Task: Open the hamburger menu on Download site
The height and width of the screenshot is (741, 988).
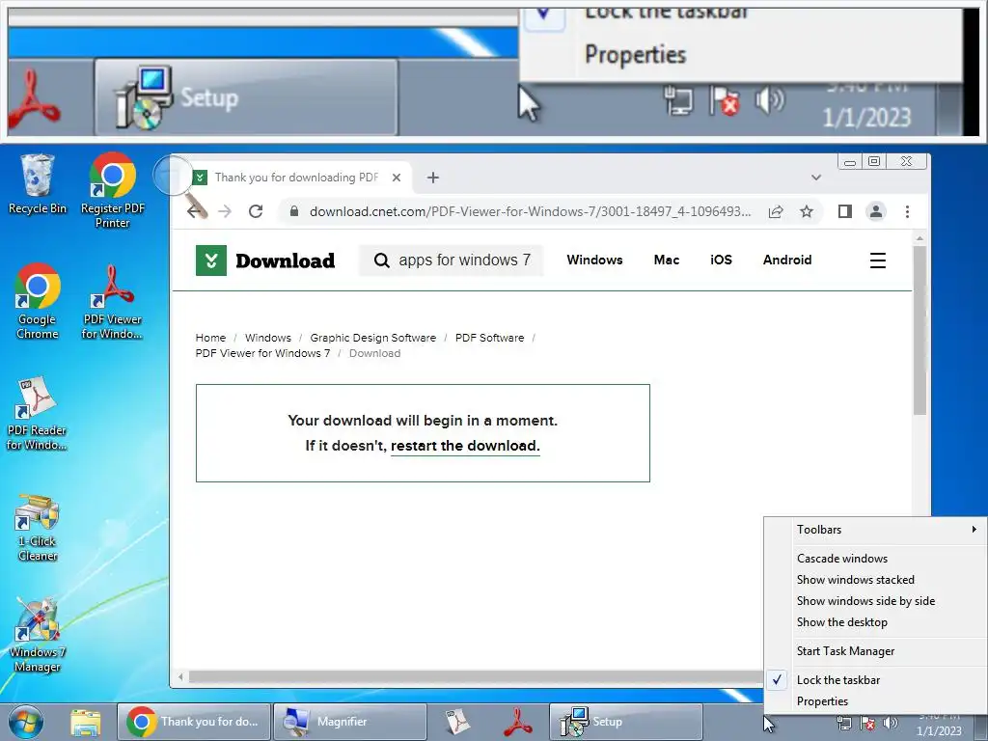Action: tap(878, 261)
